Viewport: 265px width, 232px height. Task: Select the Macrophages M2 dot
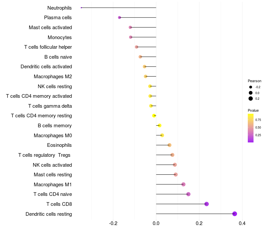[145, 77]
